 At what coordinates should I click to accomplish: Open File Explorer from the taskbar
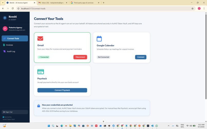pos(70,126)
